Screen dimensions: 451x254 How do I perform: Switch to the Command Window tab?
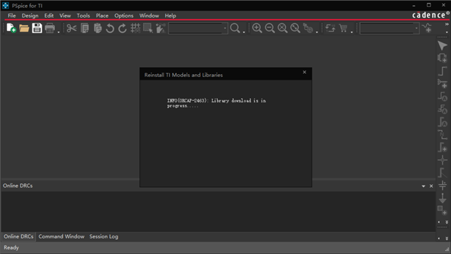click(61, 236)
